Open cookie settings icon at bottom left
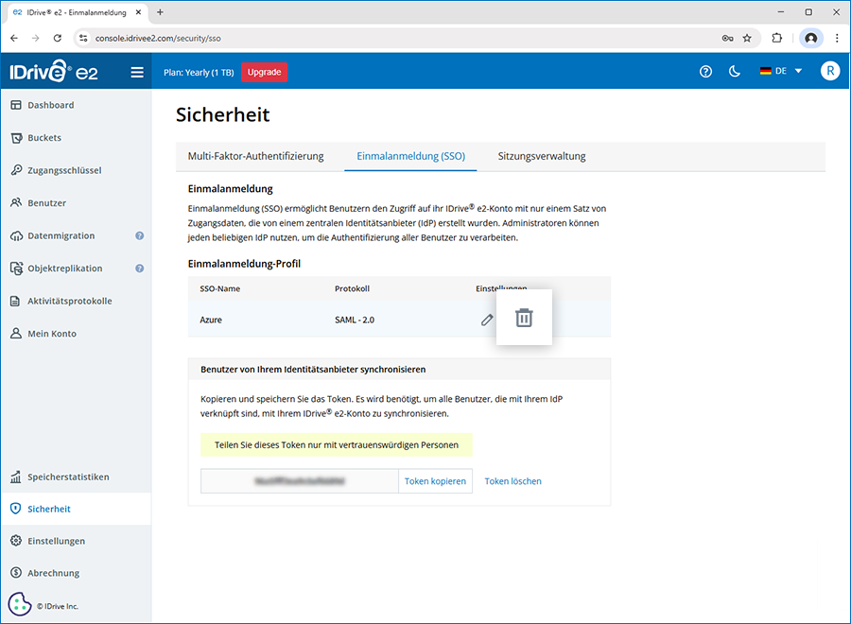851x624 pixels. [x=20, y=604]
